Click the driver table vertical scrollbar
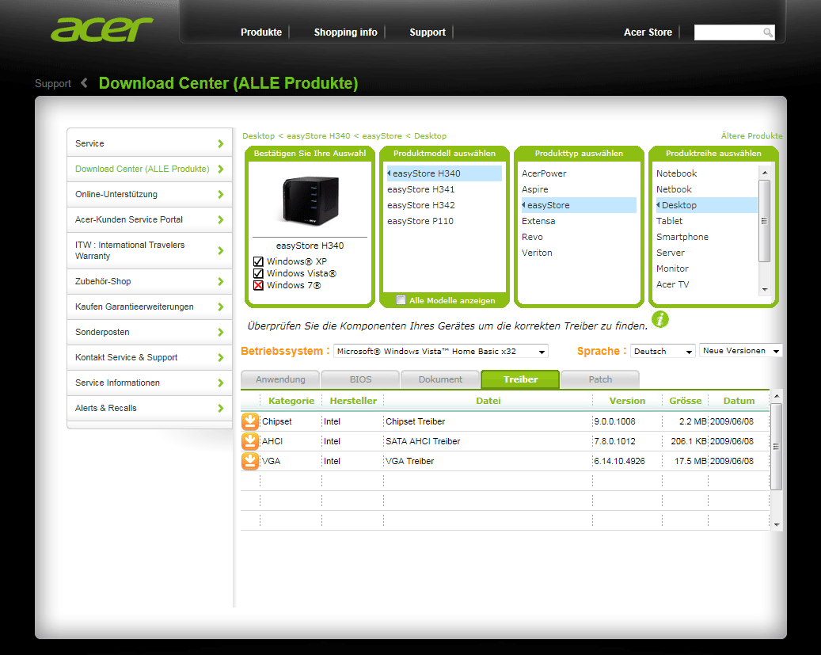Viewport: 821px width, 655px height. point(777,447)
